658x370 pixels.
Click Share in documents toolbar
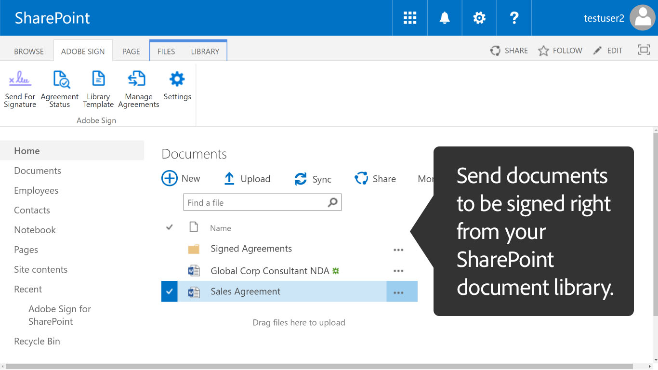[375, 179]
